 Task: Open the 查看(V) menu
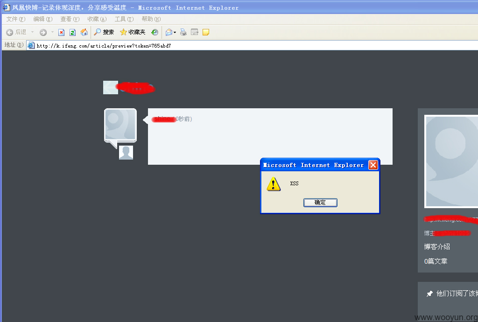point(70,19)
